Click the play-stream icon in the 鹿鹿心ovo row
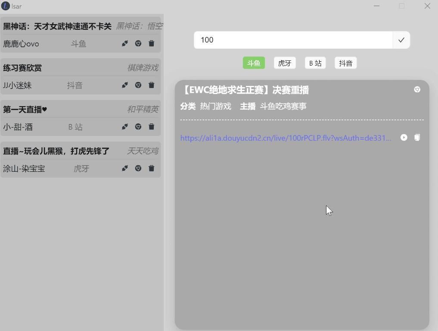This screenshot has height=331, width=438. coord(124,43)
